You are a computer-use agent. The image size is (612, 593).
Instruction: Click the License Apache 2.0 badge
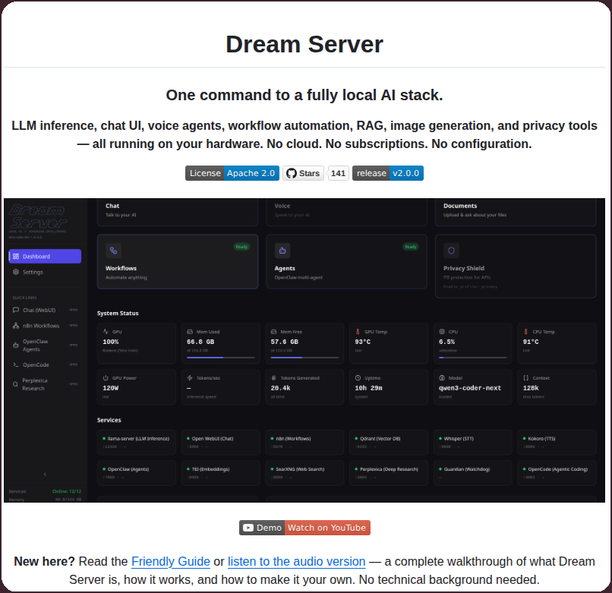(x=232, y=173)
